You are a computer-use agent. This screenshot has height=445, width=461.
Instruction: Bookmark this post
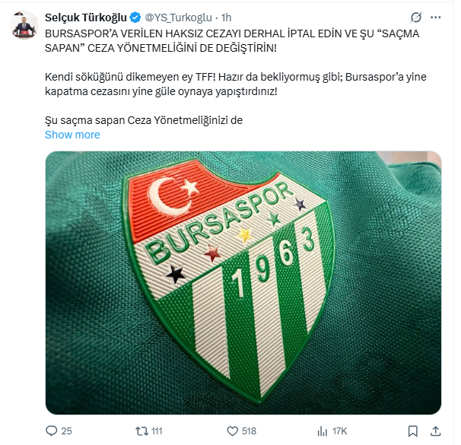(413, 431)
